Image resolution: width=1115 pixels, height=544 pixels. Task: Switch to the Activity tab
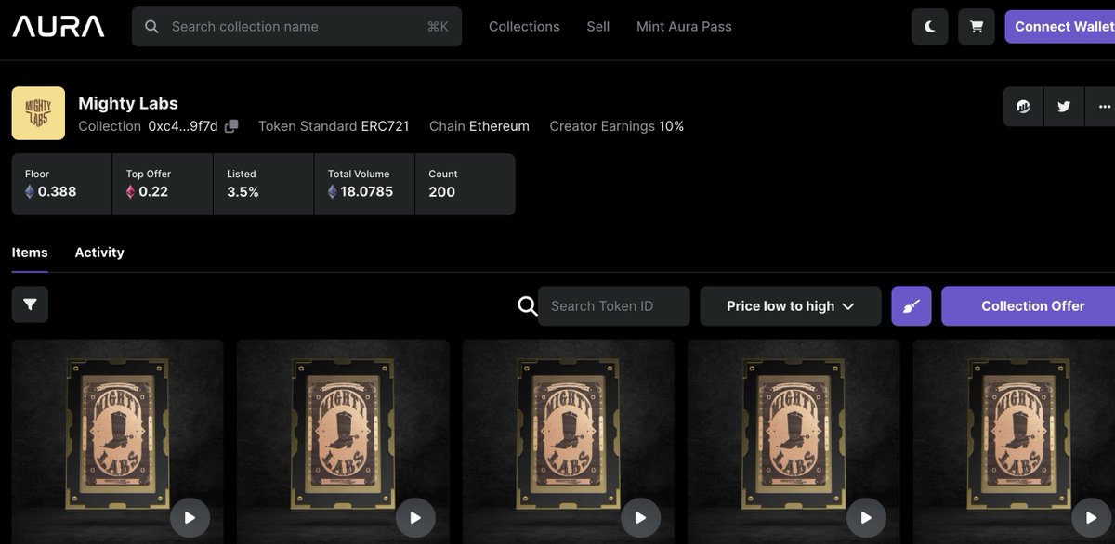(x=99, y=253)
